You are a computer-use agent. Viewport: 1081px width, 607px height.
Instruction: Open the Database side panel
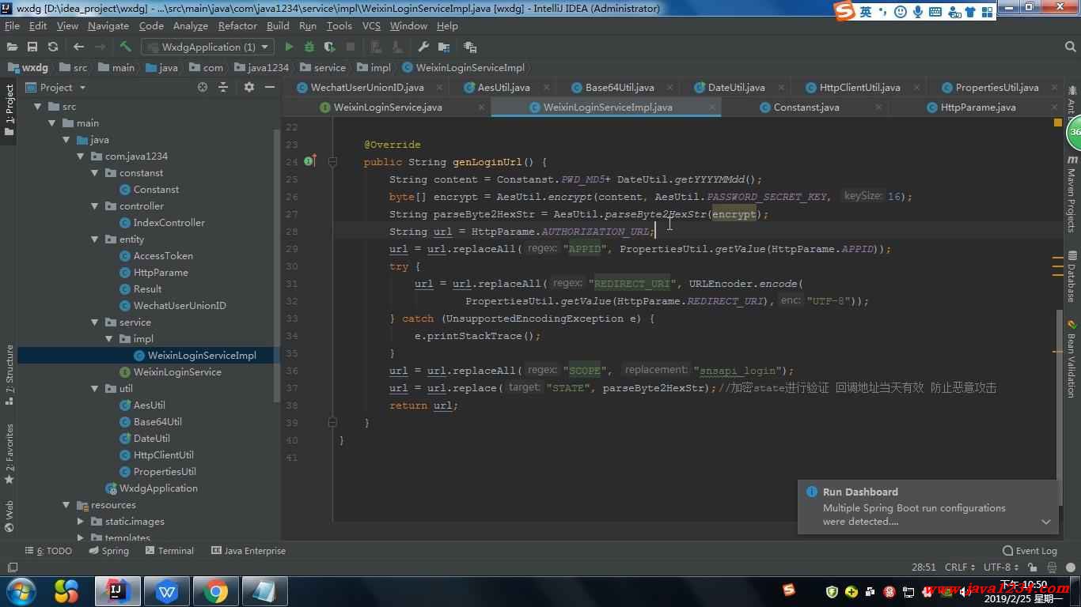[x=1072, y=277]
